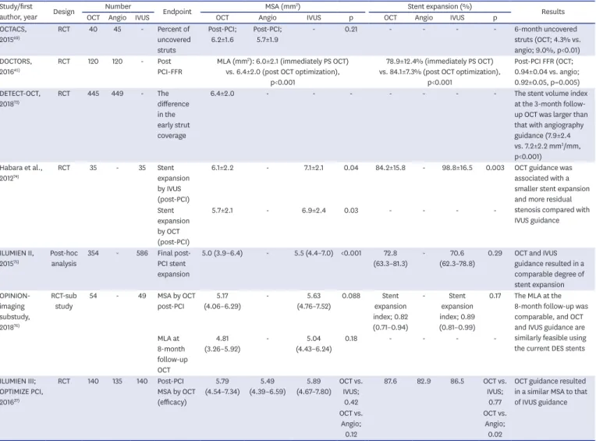Click the '72.8 (63.3–81.3)' expansion value

390,258
